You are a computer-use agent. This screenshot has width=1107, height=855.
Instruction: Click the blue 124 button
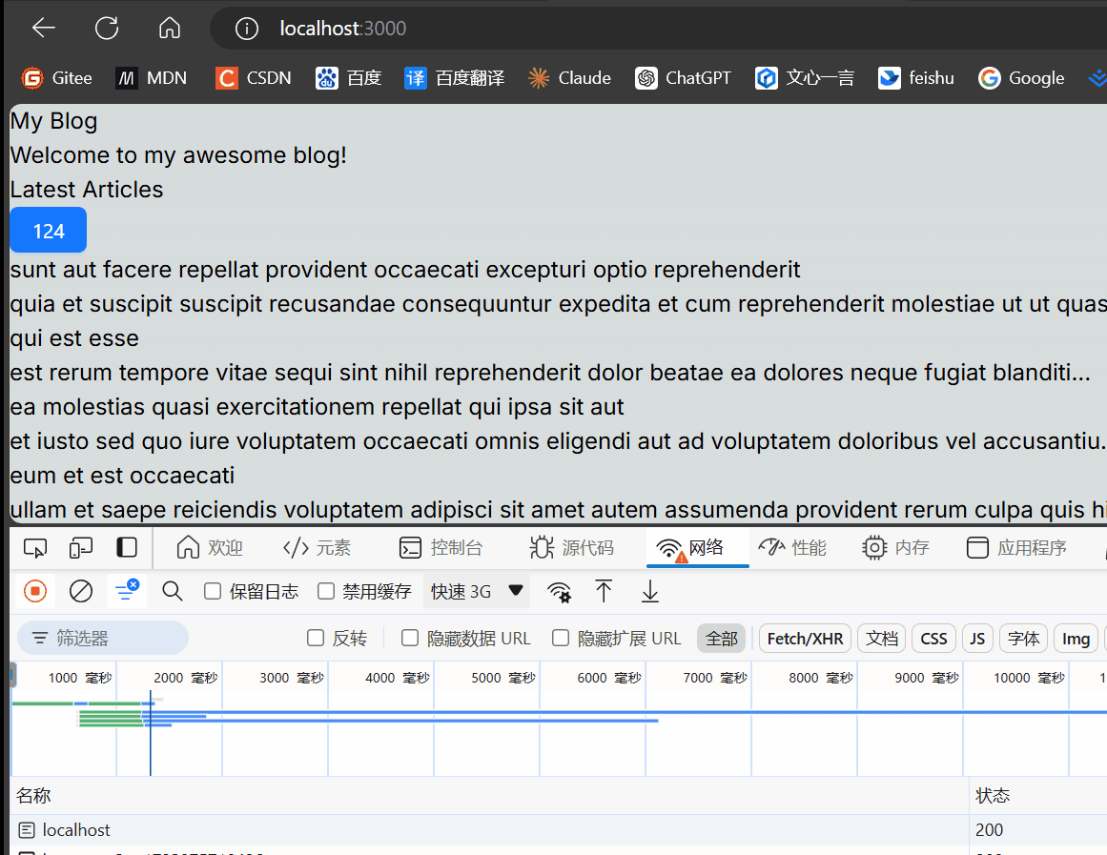tap(49, 231)
